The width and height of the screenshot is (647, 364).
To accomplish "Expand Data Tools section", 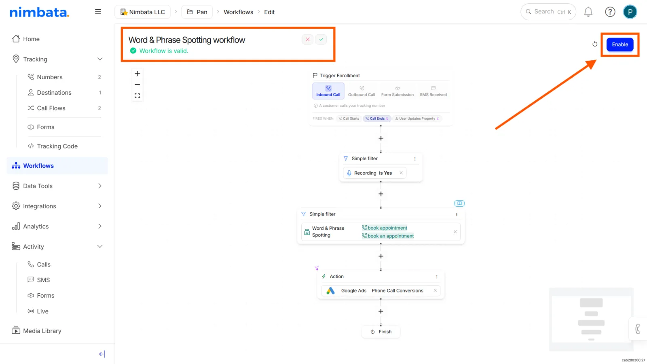I will (100, 186).
